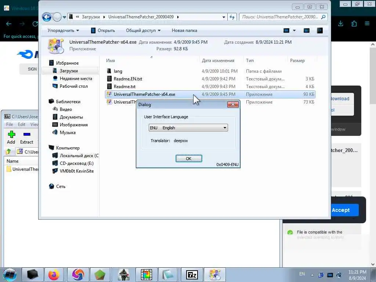Click the Name column header in 7-Zip
The image size is (376, 282).
tap(12, 161)
